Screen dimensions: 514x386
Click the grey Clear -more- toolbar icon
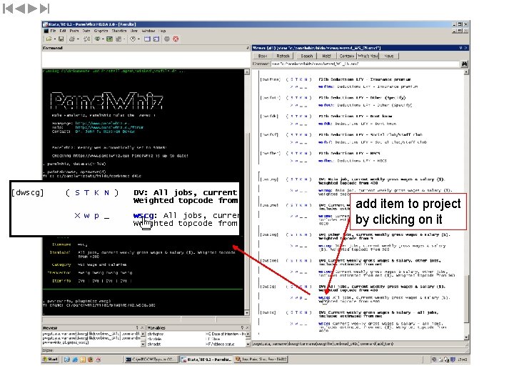coord(167,39)
